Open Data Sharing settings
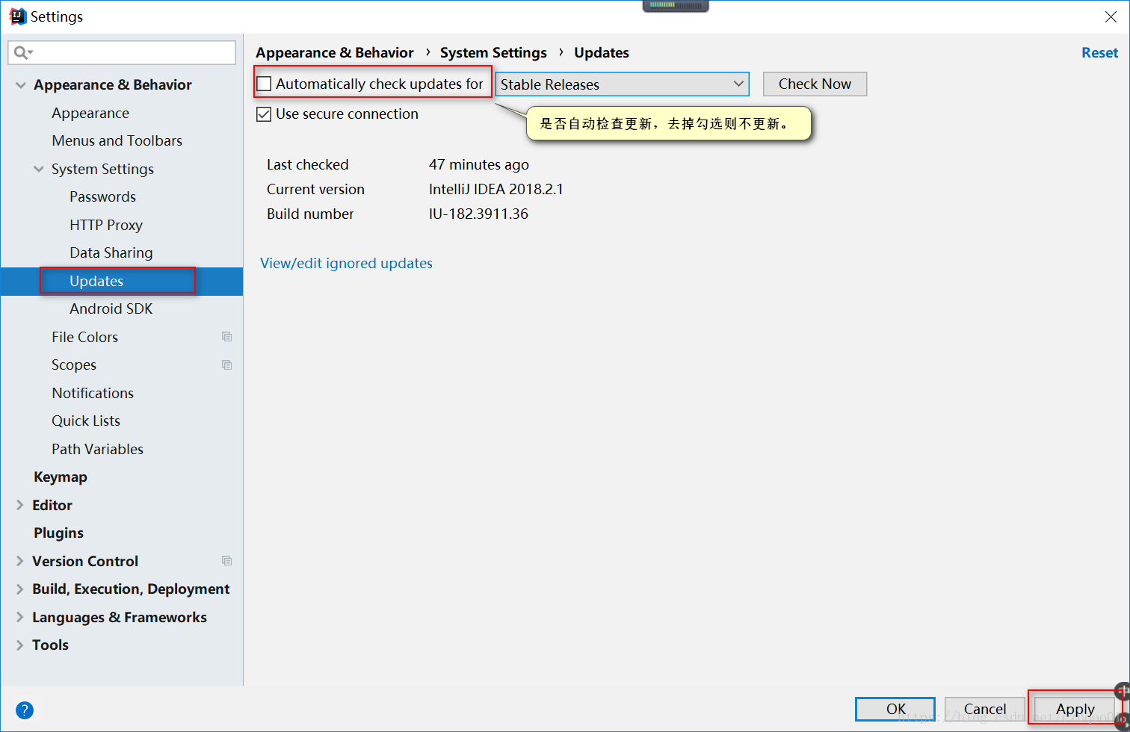The width and height of the screenshot is (1130, 732). (111, 253)
